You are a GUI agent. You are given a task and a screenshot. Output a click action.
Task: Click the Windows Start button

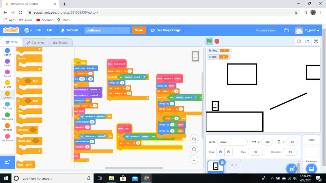(x=6, y=178)
